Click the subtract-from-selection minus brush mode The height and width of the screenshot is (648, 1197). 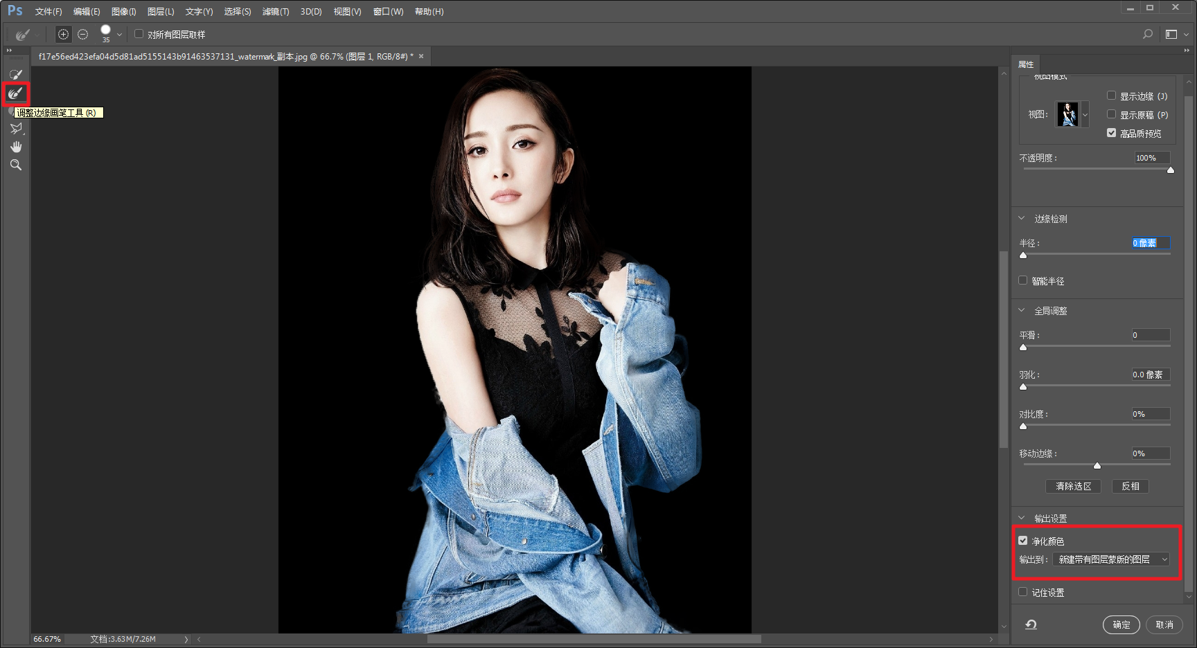coord(83,34)
